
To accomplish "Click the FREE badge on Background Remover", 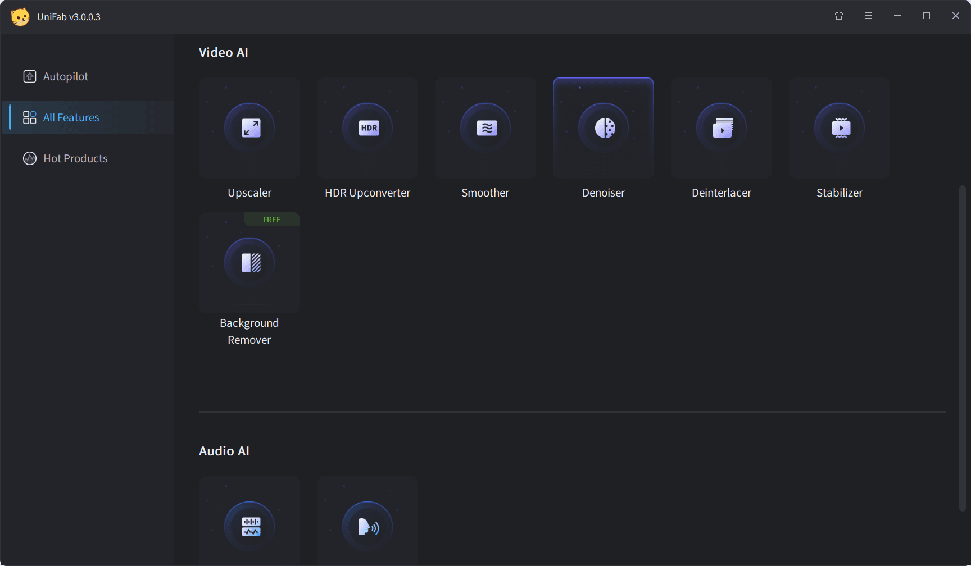I will (272, 220).
